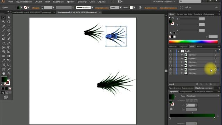This screenshot has height=125, width=222.
Task: Open the Основные сведения workspace switcher
Action: pyautogui.click(x=164, y=2)
